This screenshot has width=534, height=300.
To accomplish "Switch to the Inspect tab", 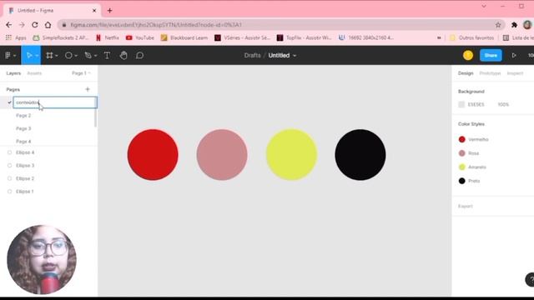I will coord(515,73).
